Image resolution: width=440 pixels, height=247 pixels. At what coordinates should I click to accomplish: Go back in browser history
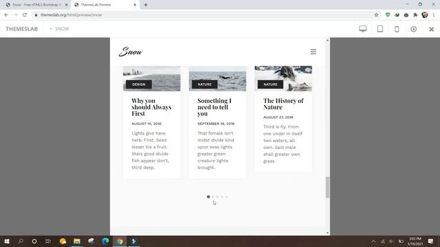(6, 15)
